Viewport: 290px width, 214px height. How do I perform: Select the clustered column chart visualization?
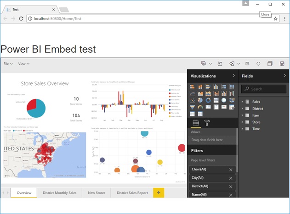pyautogui.click(x=216, y=87)
